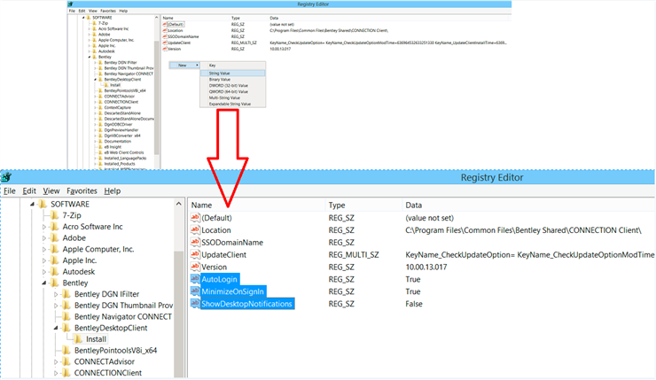The image size is (656, 380).
Task: Click the Install folder icon in upper tree
Action: pos(106,85)
